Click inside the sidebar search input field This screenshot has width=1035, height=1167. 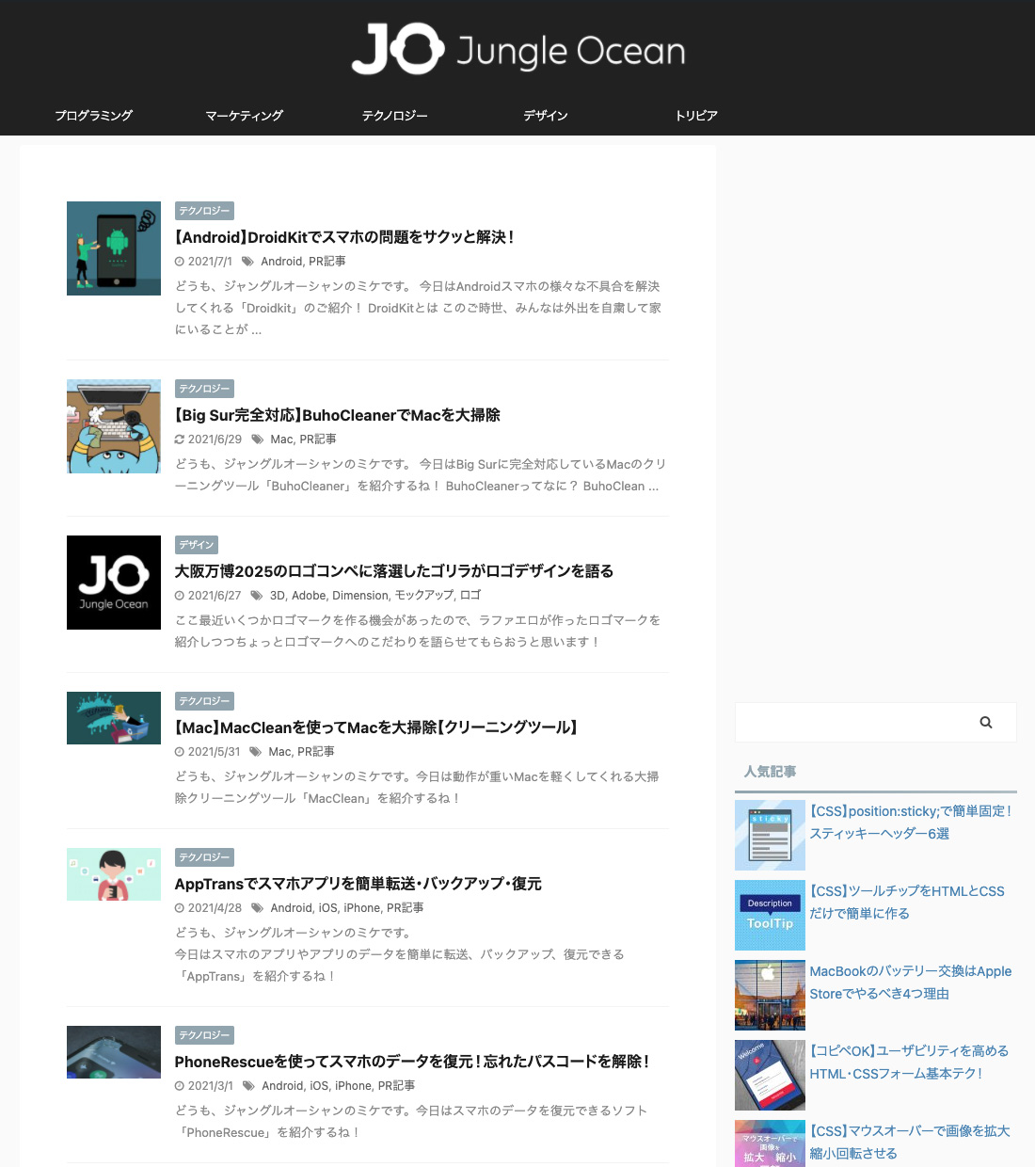pos(847,723)
